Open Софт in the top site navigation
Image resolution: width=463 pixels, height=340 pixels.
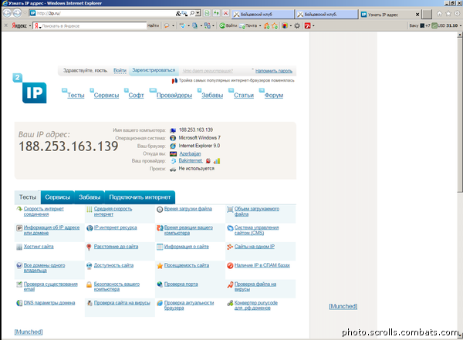(x=136, y=96)
